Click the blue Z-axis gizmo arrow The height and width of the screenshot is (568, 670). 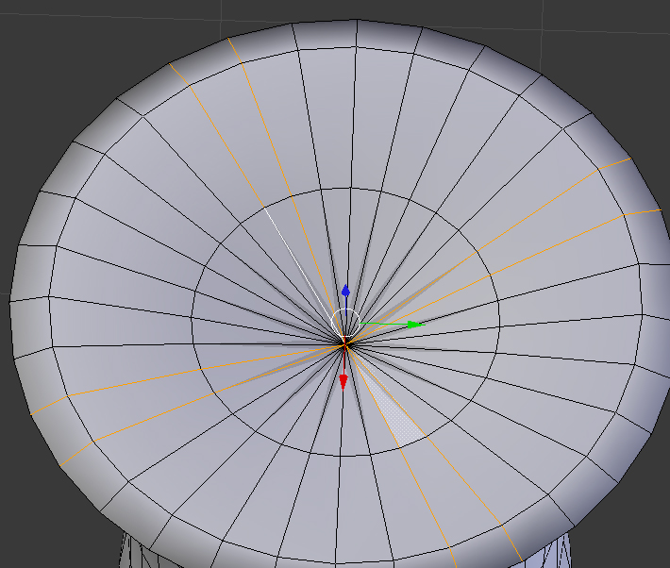point(345,291)
